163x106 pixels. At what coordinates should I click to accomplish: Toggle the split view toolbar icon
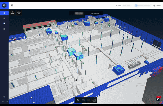[89, 100]
